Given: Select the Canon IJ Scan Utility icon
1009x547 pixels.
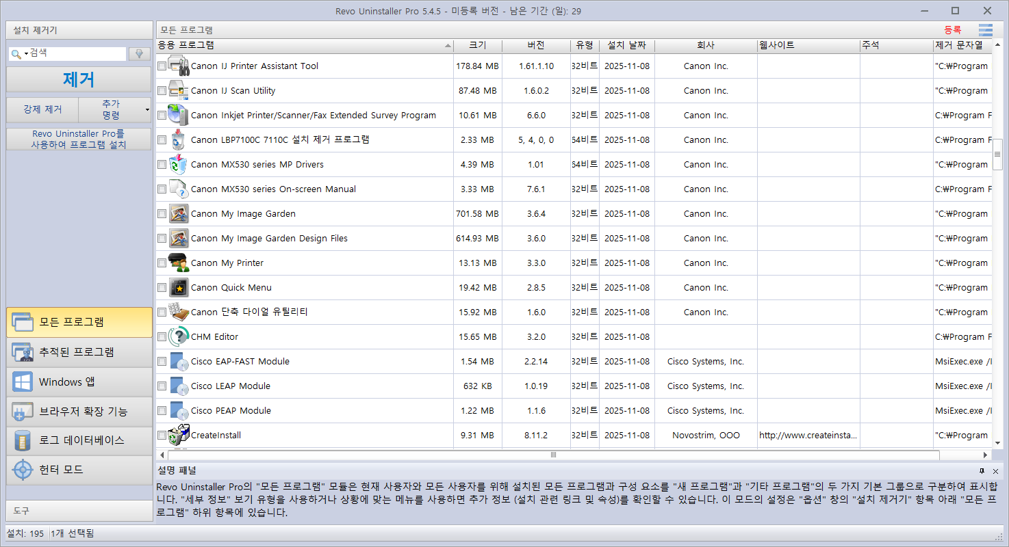Looking at the screenshot, I should pyautogui.click(x=179, y=91).
